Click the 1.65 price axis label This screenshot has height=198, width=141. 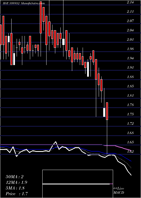coord(130,142)
